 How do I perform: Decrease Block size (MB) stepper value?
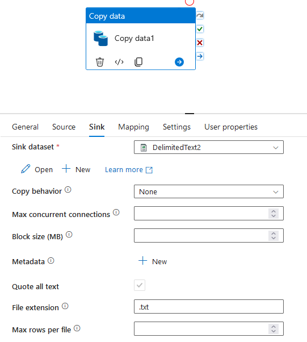click(274, 238)
